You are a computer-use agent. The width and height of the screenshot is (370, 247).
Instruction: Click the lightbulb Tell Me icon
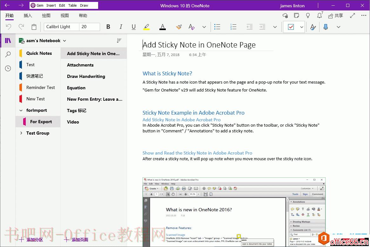point(308,16)
